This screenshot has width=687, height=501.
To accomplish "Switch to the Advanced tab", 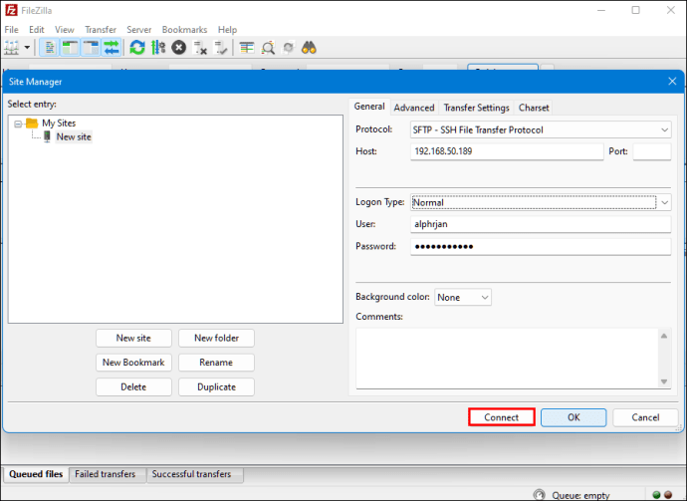I will tap(414, 108).
